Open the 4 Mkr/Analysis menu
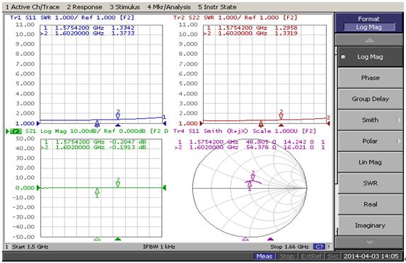 [x=169, y=7]
